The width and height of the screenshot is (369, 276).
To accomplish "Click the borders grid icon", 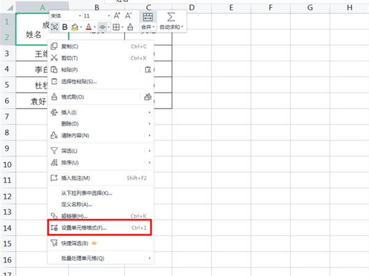I will coord(116,27).
